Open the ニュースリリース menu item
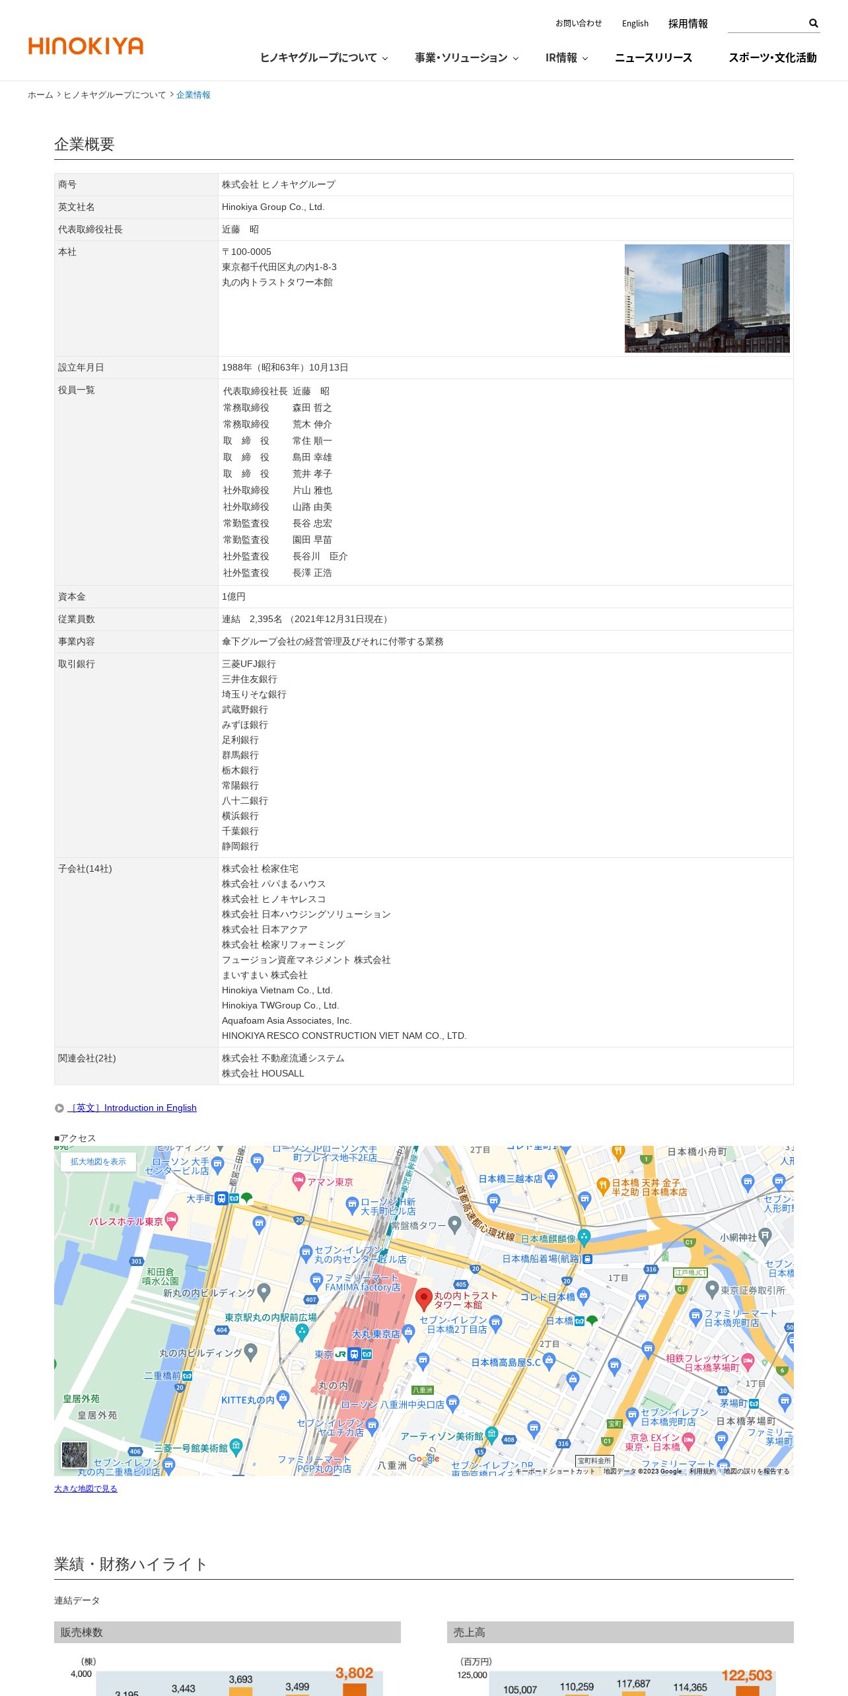Image resolution: width=848 pixels, height=1696 pixels. [654, 57]
